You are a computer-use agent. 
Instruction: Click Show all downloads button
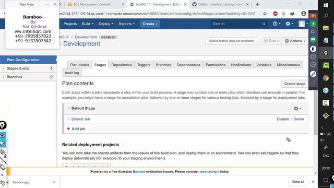(298, 182)
